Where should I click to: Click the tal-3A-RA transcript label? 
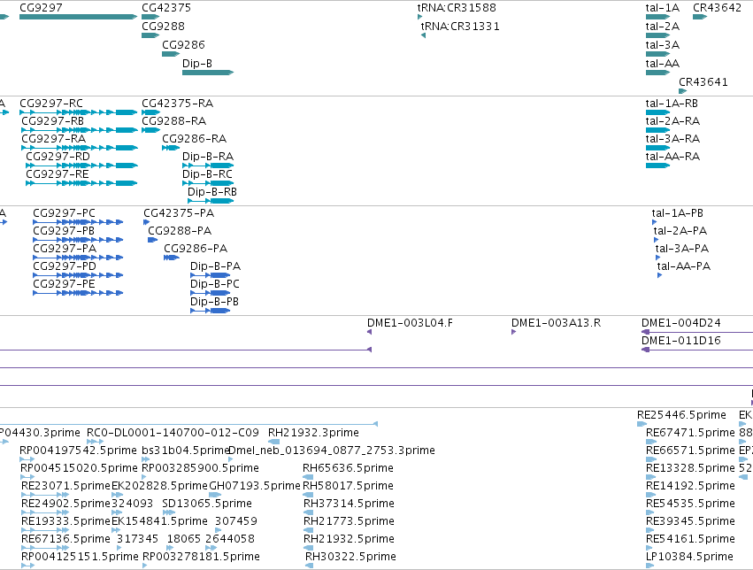672,139
